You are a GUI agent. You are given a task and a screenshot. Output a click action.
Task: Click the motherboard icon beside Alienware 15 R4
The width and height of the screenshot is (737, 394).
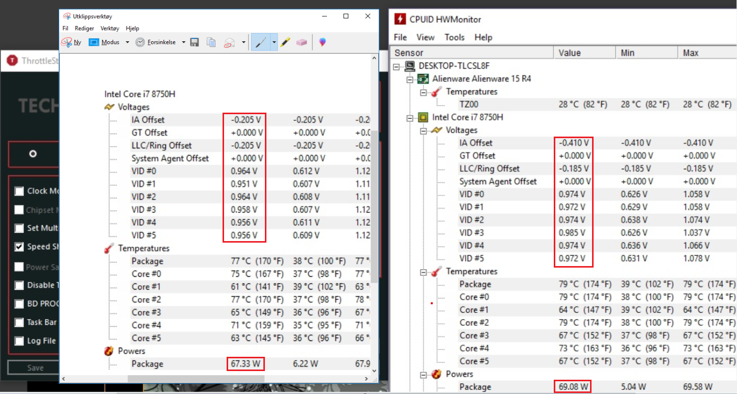click(x=423, y=79)
